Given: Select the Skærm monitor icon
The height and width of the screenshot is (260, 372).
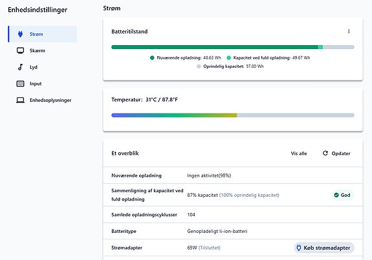Looking at the screenshot, I should coord(21,50).
